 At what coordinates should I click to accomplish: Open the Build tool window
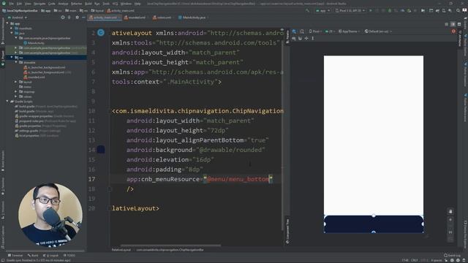(33, 256)
